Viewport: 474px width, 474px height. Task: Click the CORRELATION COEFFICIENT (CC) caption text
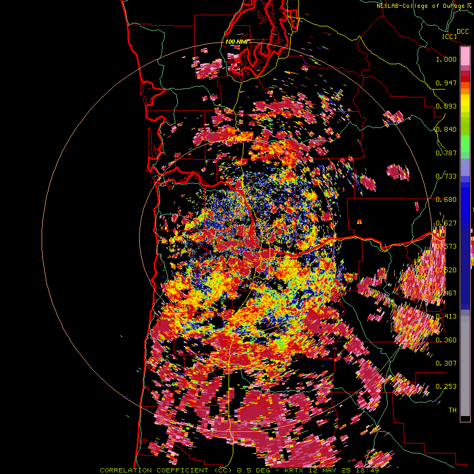[166, 470]
